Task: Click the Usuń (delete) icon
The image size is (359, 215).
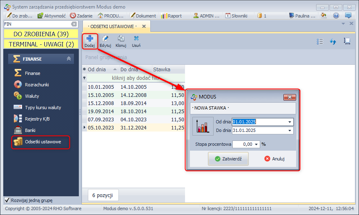Action: 136,39
